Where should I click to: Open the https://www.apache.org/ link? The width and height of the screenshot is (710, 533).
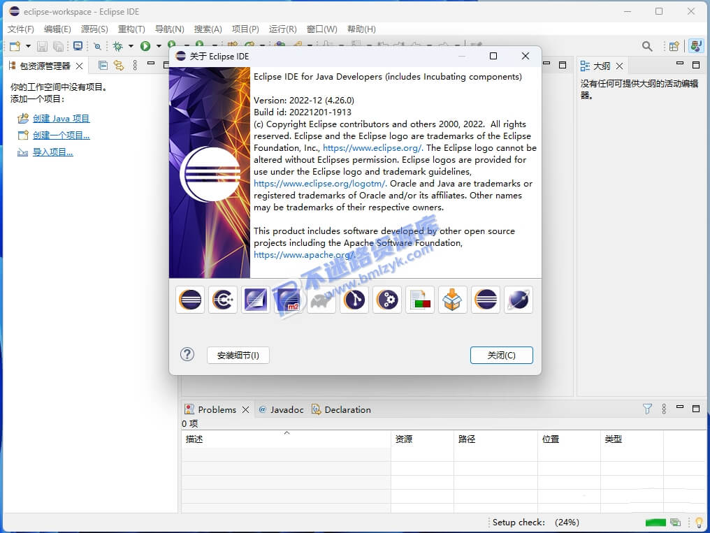(304, 255)
